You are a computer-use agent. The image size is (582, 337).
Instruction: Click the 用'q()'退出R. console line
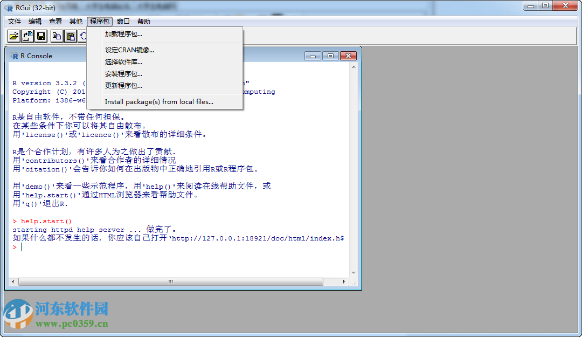coord(40,204)
